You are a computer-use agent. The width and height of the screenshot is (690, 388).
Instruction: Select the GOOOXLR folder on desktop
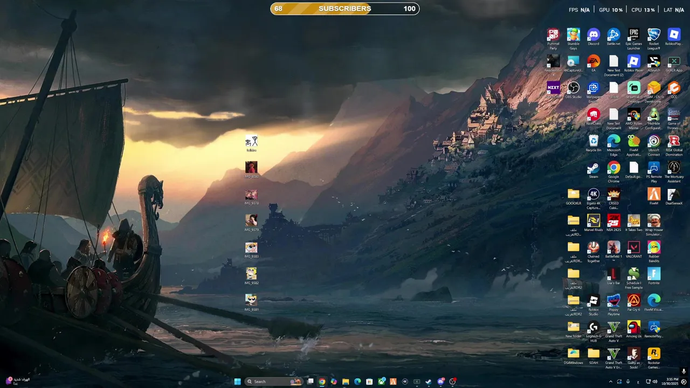[x=573, y=195]
